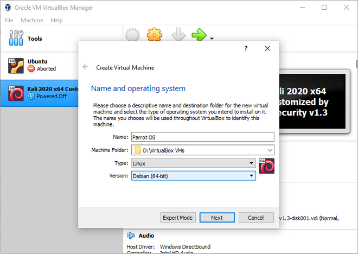Click the Cancel button
The height and width of the screenshot is (254, 358).
[x=256, y=218]
